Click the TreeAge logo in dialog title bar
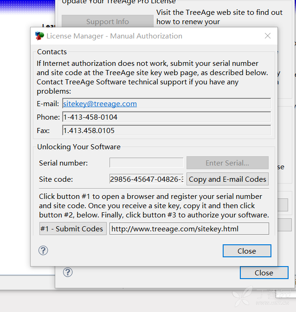 pos(39,36)
